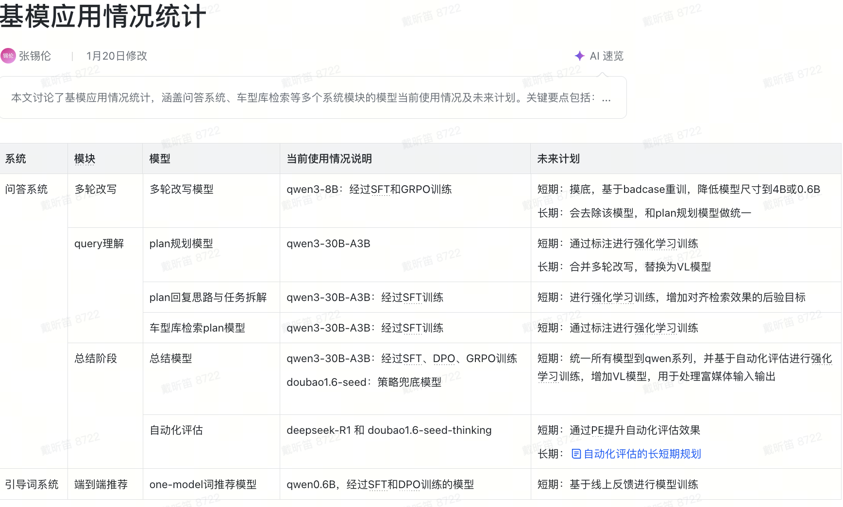Select the 当前使用情况说明 column header
Viewport: 843px width, 507px height.
click(329, 159)
